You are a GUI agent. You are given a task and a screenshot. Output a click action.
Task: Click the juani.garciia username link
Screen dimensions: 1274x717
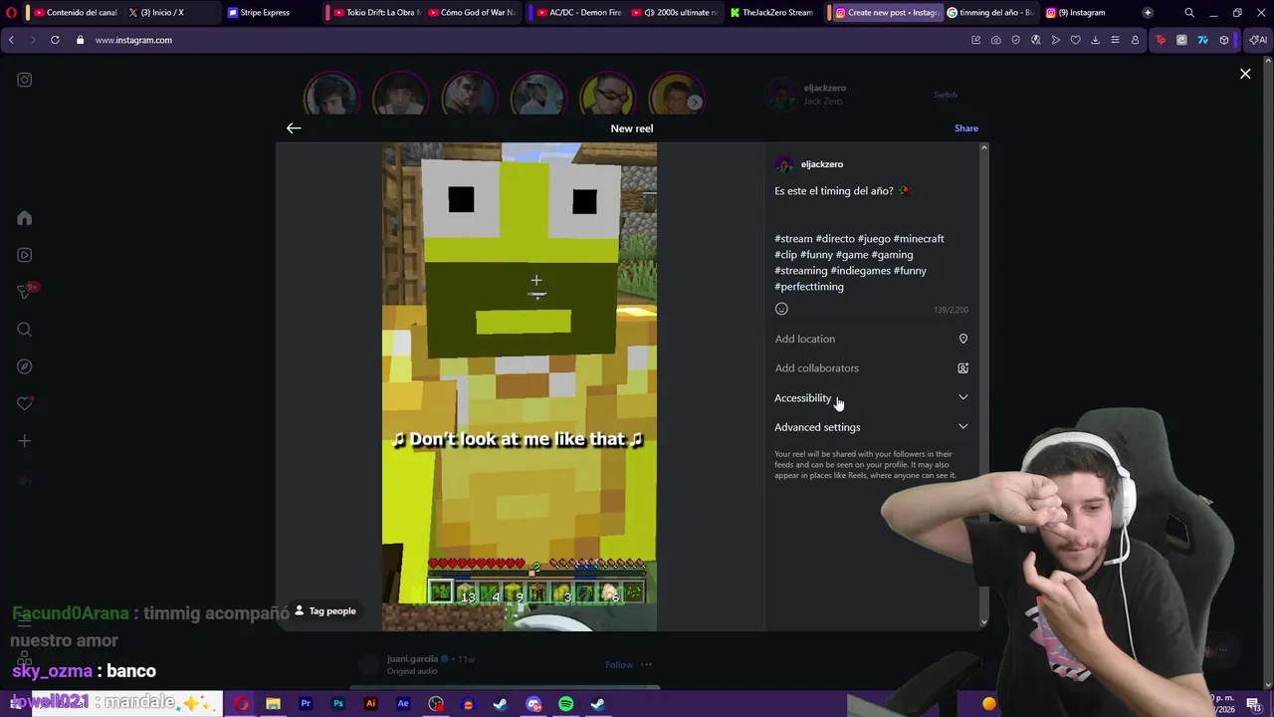coord(412,659)
